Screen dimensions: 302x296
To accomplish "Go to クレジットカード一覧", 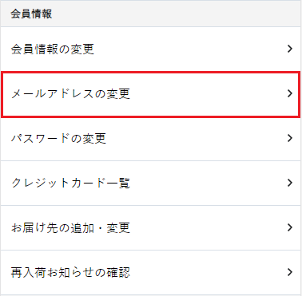I will pos(151,183).
